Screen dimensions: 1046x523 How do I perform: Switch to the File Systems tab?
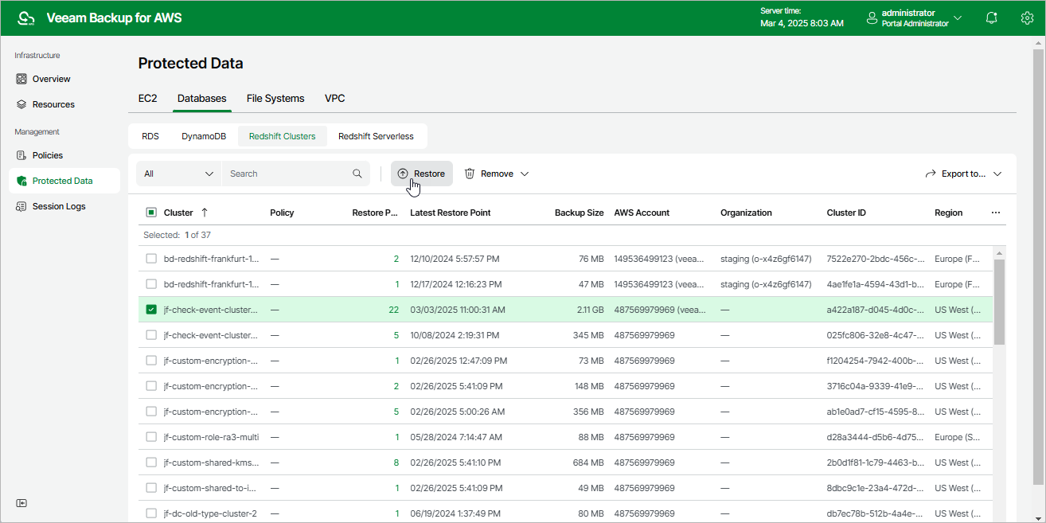[x=275, y=99]
